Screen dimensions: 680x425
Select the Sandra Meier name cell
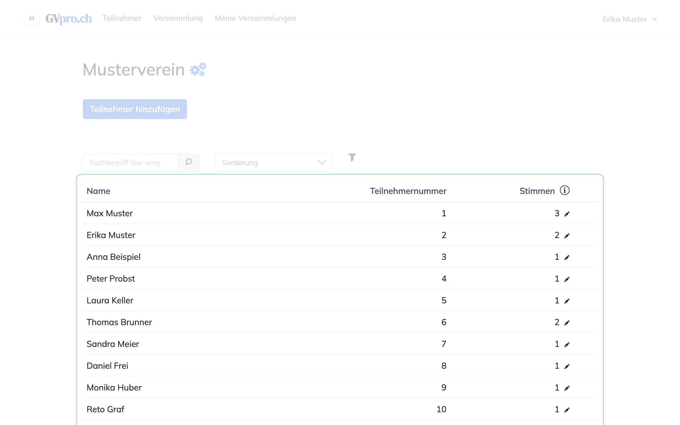click(x=113, y=344)
